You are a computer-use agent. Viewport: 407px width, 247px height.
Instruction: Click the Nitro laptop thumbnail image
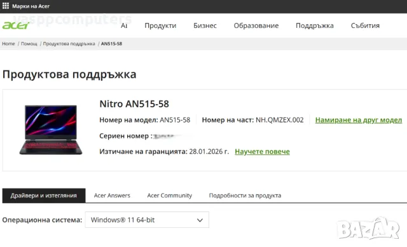[x=51, y=130]
